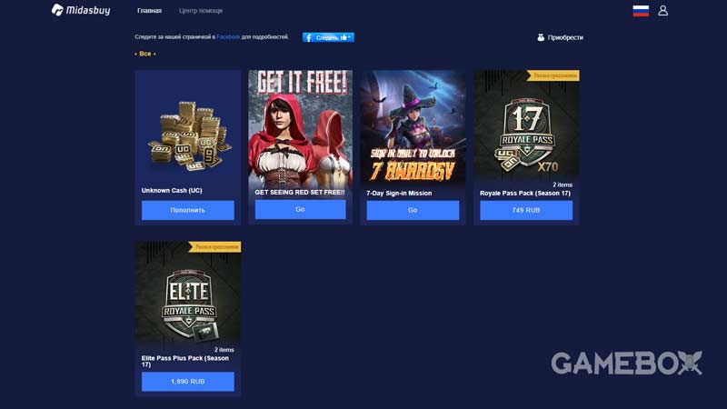
Task: Buy Royale Pass Pack for 749 RUB
Action: [526, 210]
